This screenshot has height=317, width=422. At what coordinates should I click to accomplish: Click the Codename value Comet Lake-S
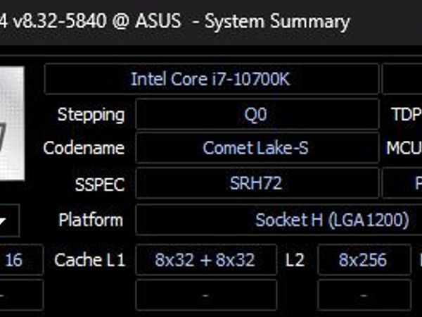pos(256,149)
